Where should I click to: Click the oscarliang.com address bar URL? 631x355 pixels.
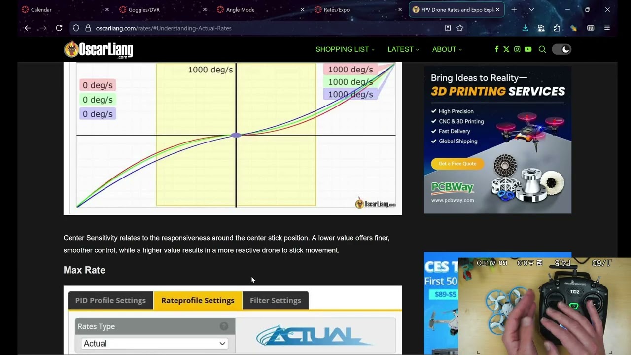click(x=164, y=28)
